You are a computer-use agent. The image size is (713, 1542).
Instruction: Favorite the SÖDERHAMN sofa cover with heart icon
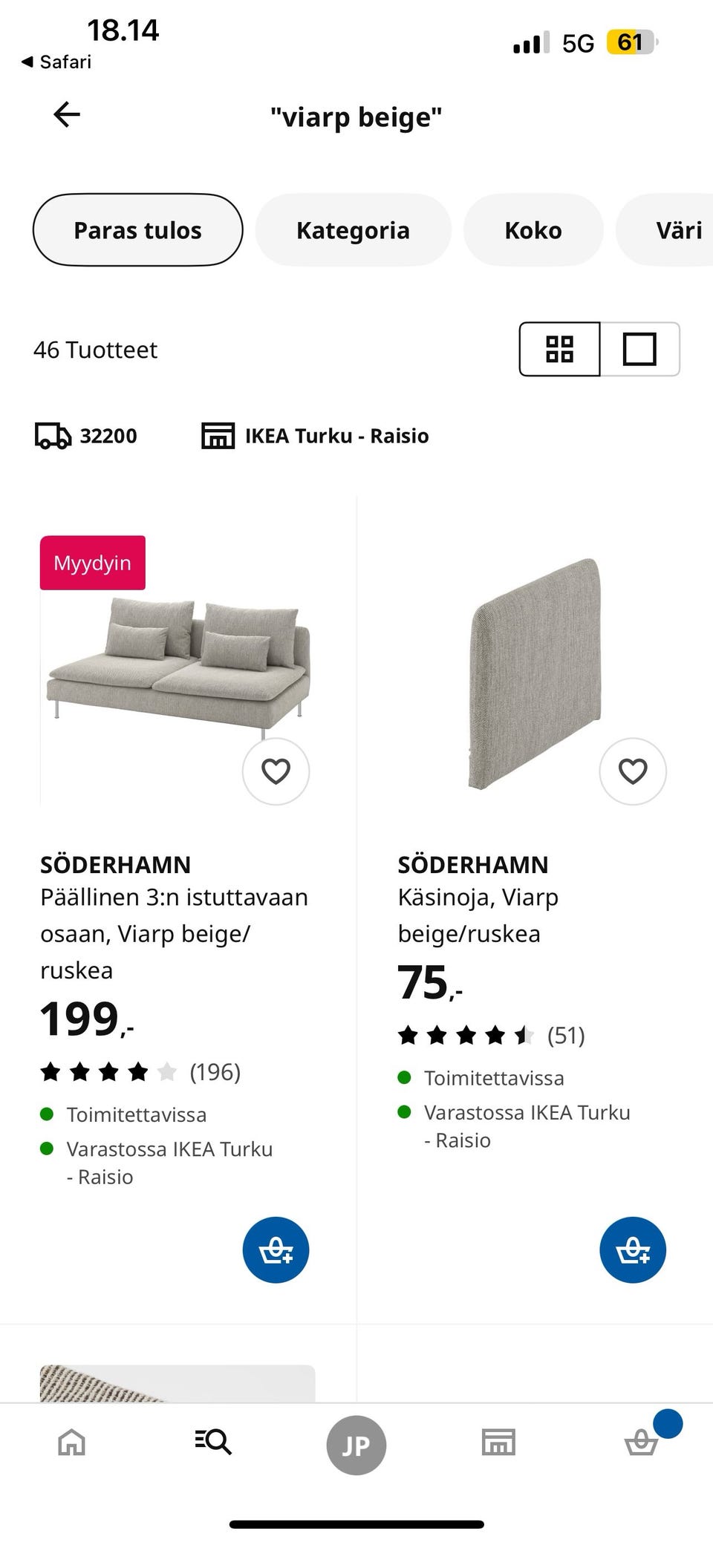[276, 771]
